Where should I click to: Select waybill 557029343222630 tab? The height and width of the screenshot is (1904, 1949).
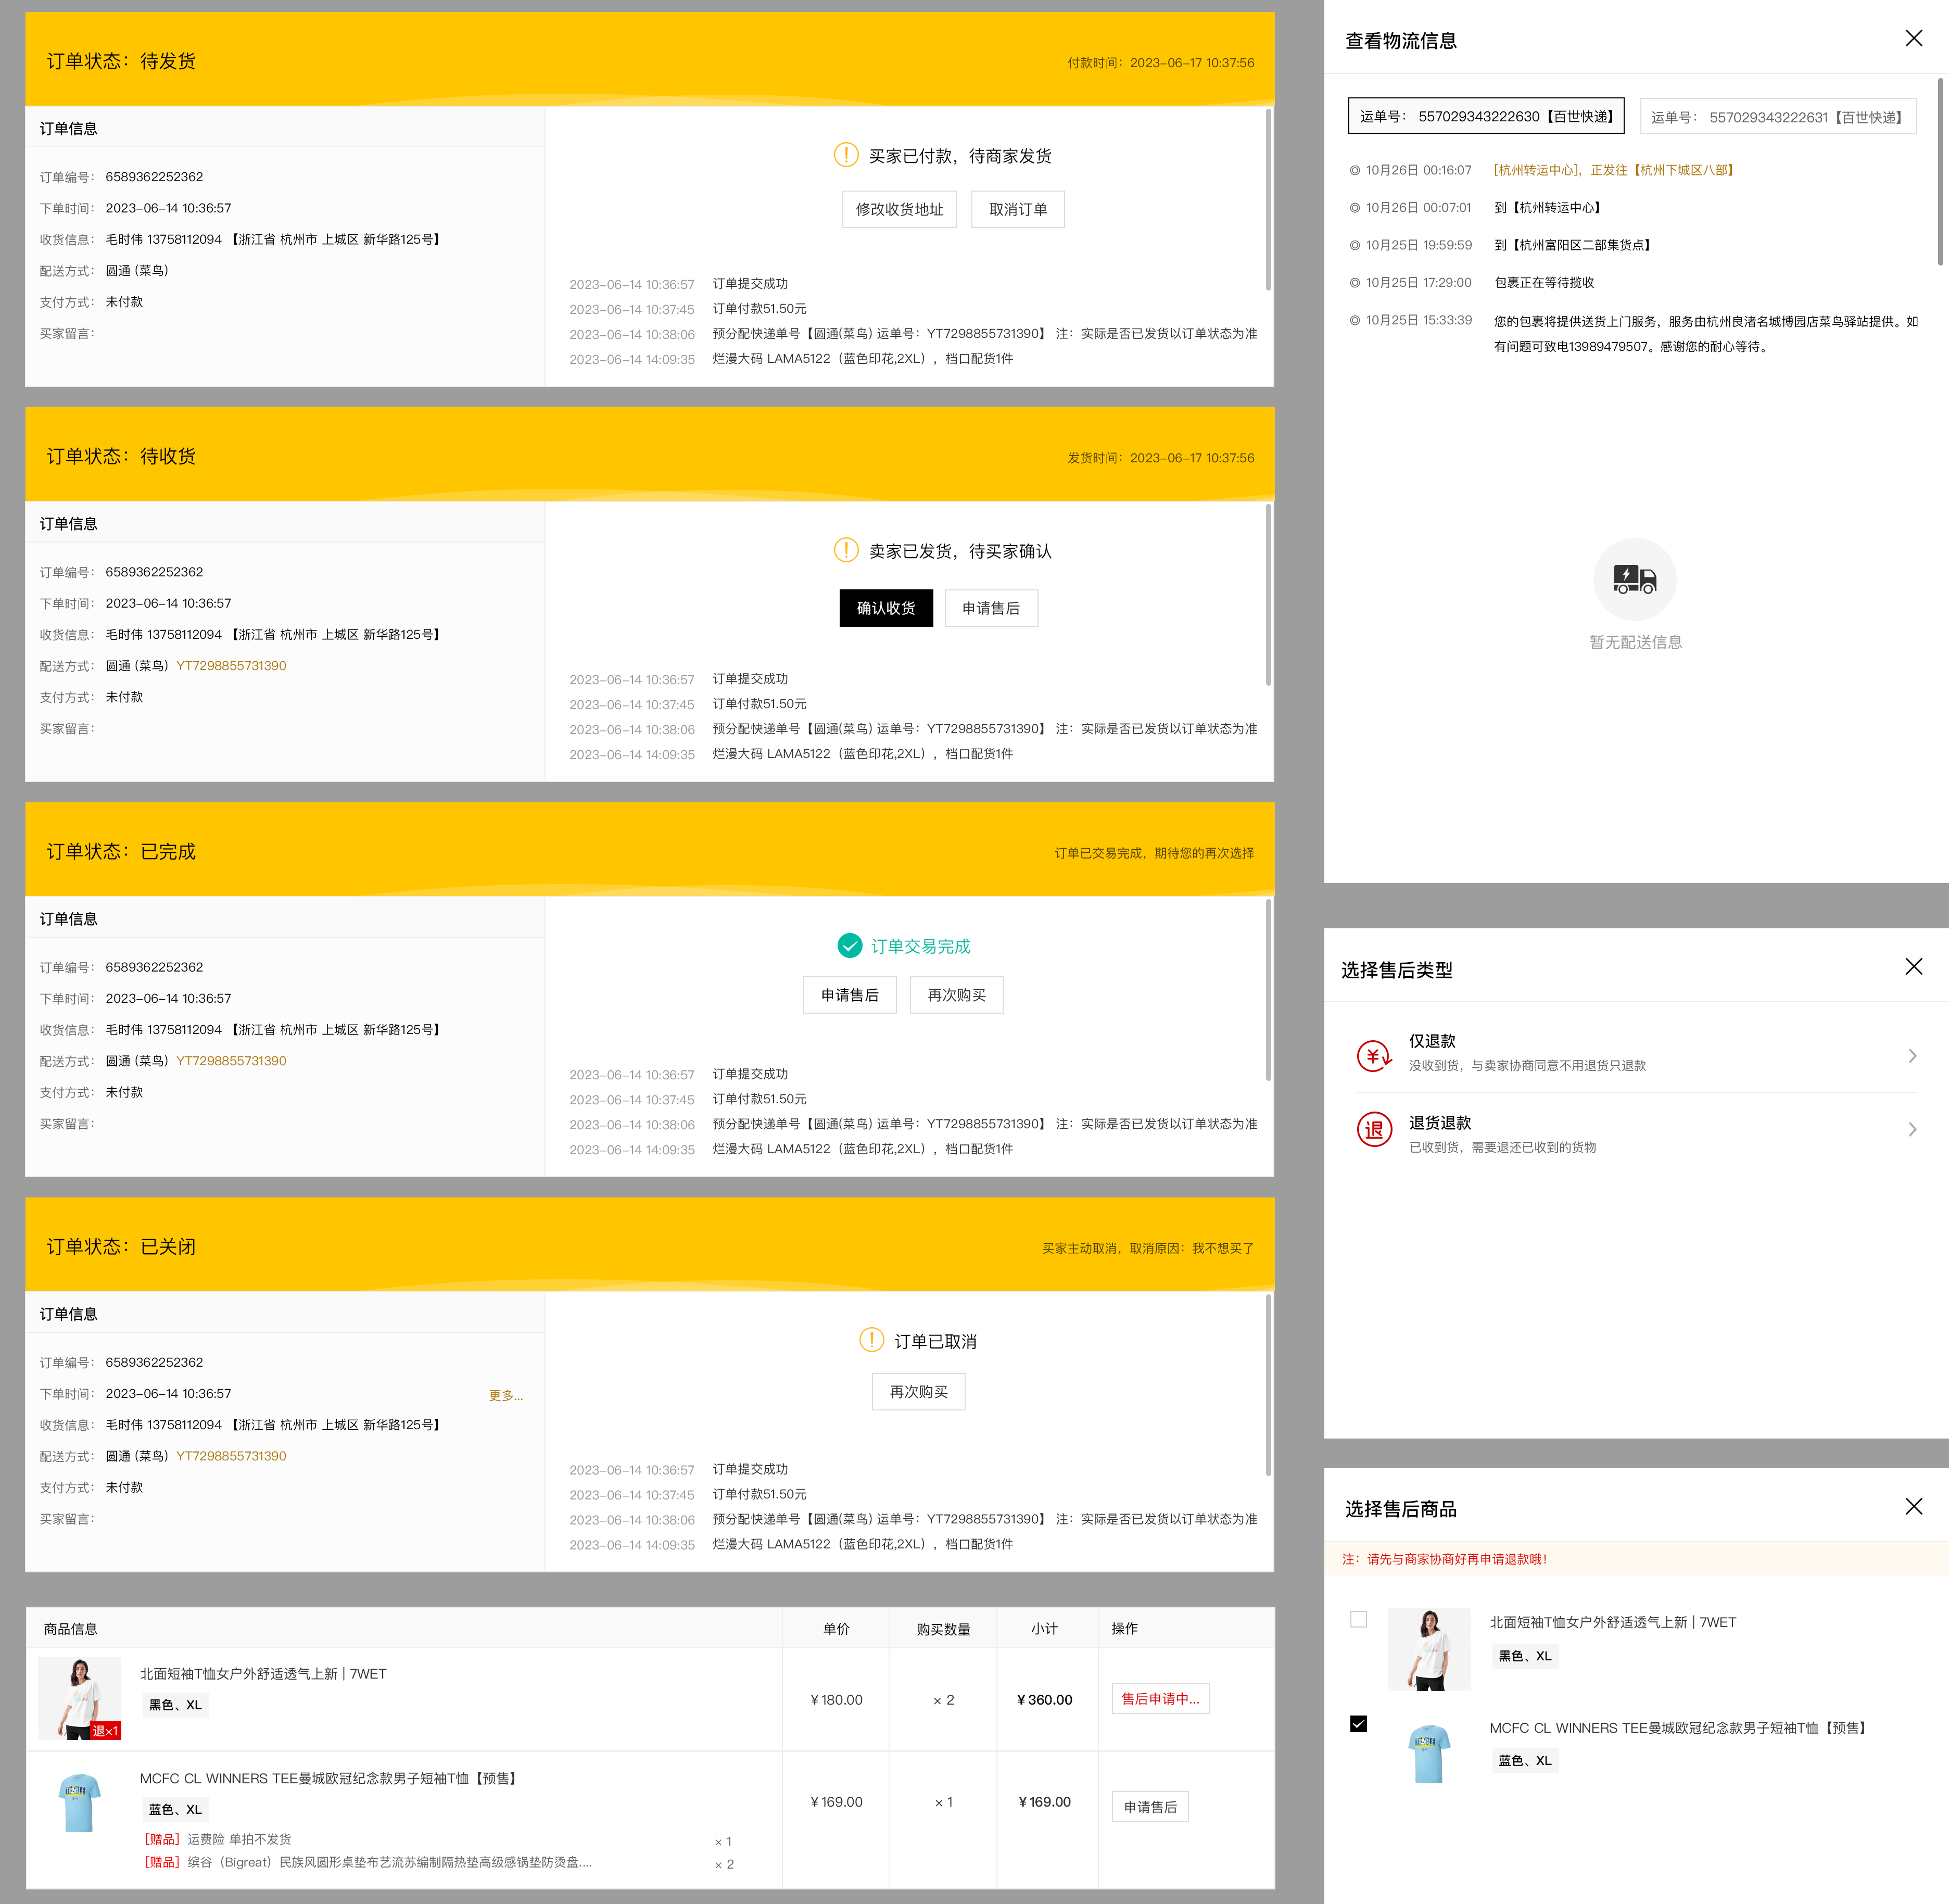click(1485, 116)
